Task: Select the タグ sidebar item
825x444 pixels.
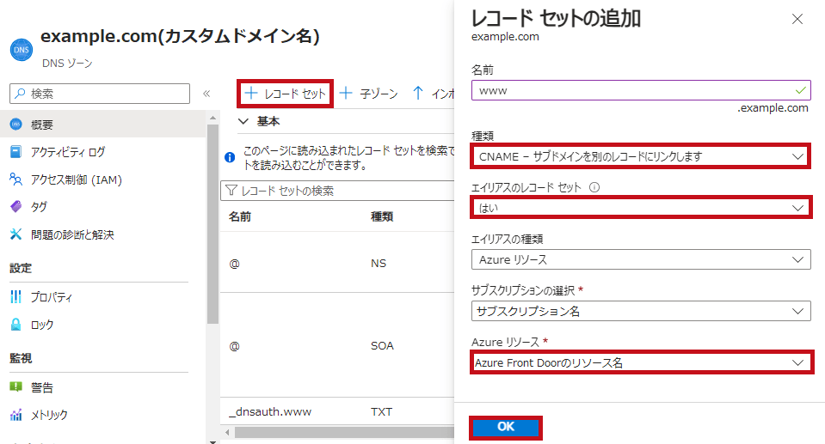Action: click(39, 207)
